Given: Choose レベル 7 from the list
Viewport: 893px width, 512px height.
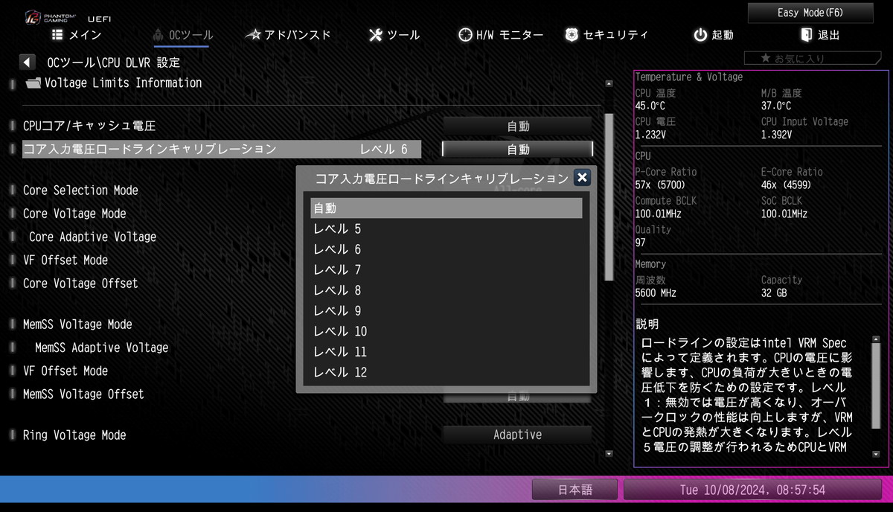Looking at the screenshot, I should [446, 269].
